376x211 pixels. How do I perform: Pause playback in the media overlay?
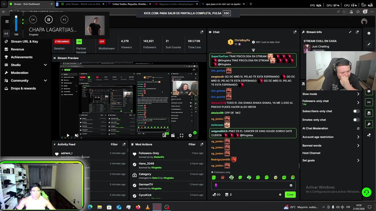coord(48,20)
